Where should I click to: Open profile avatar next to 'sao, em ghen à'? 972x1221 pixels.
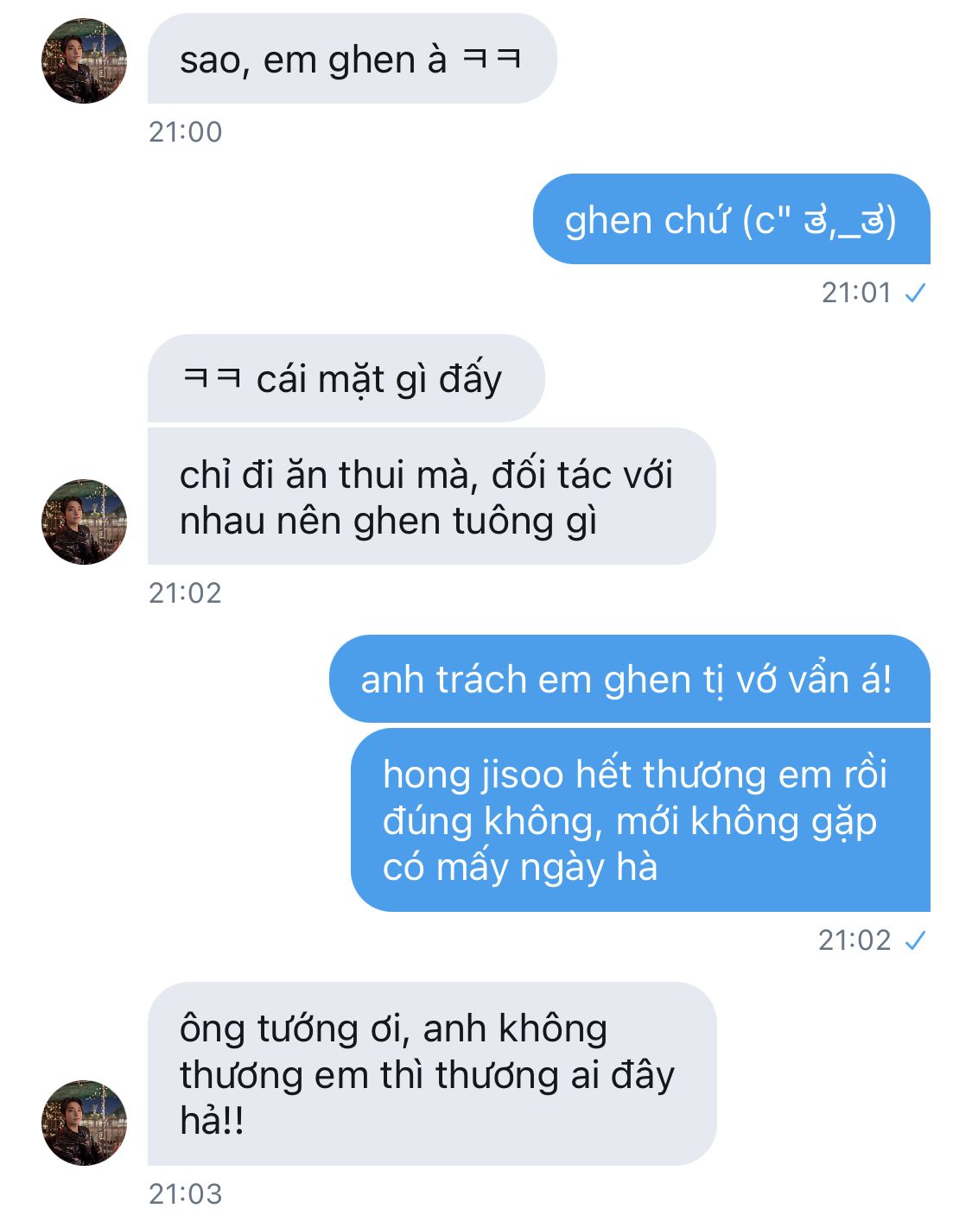tap(84, 60)
